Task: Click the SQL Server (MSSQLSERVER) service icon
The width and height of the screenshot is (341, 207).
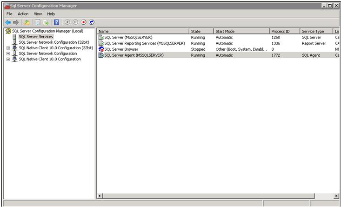Action: click(x=101, y=37)
